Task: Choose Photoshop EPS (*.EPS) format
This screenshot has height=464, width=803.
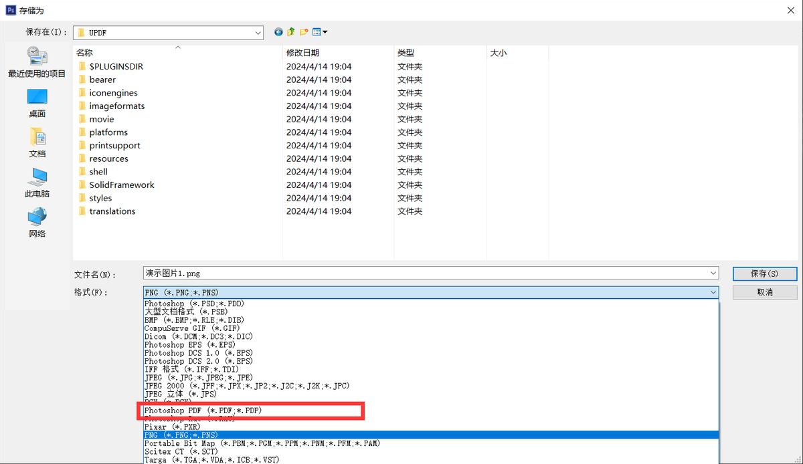Action: [x=431, y=344]
